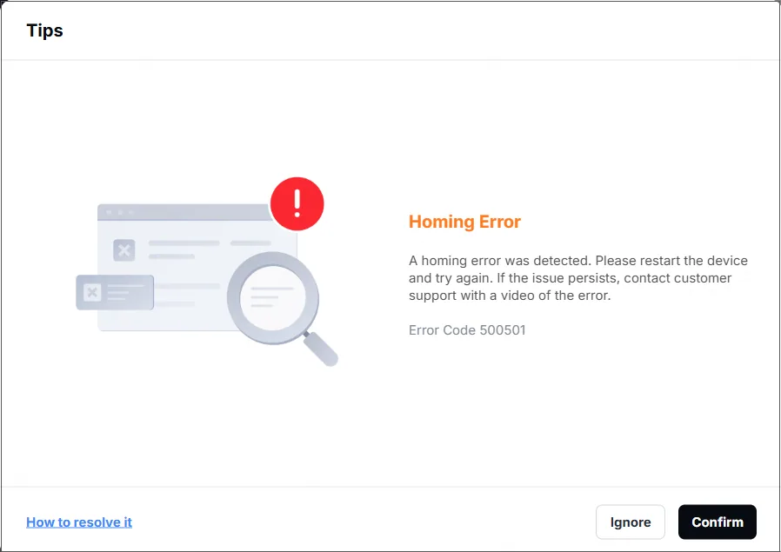Click the number 500501 in the error code
This screenshot has height=552, width=781.
pyautogui.click(x=503, y=330)
